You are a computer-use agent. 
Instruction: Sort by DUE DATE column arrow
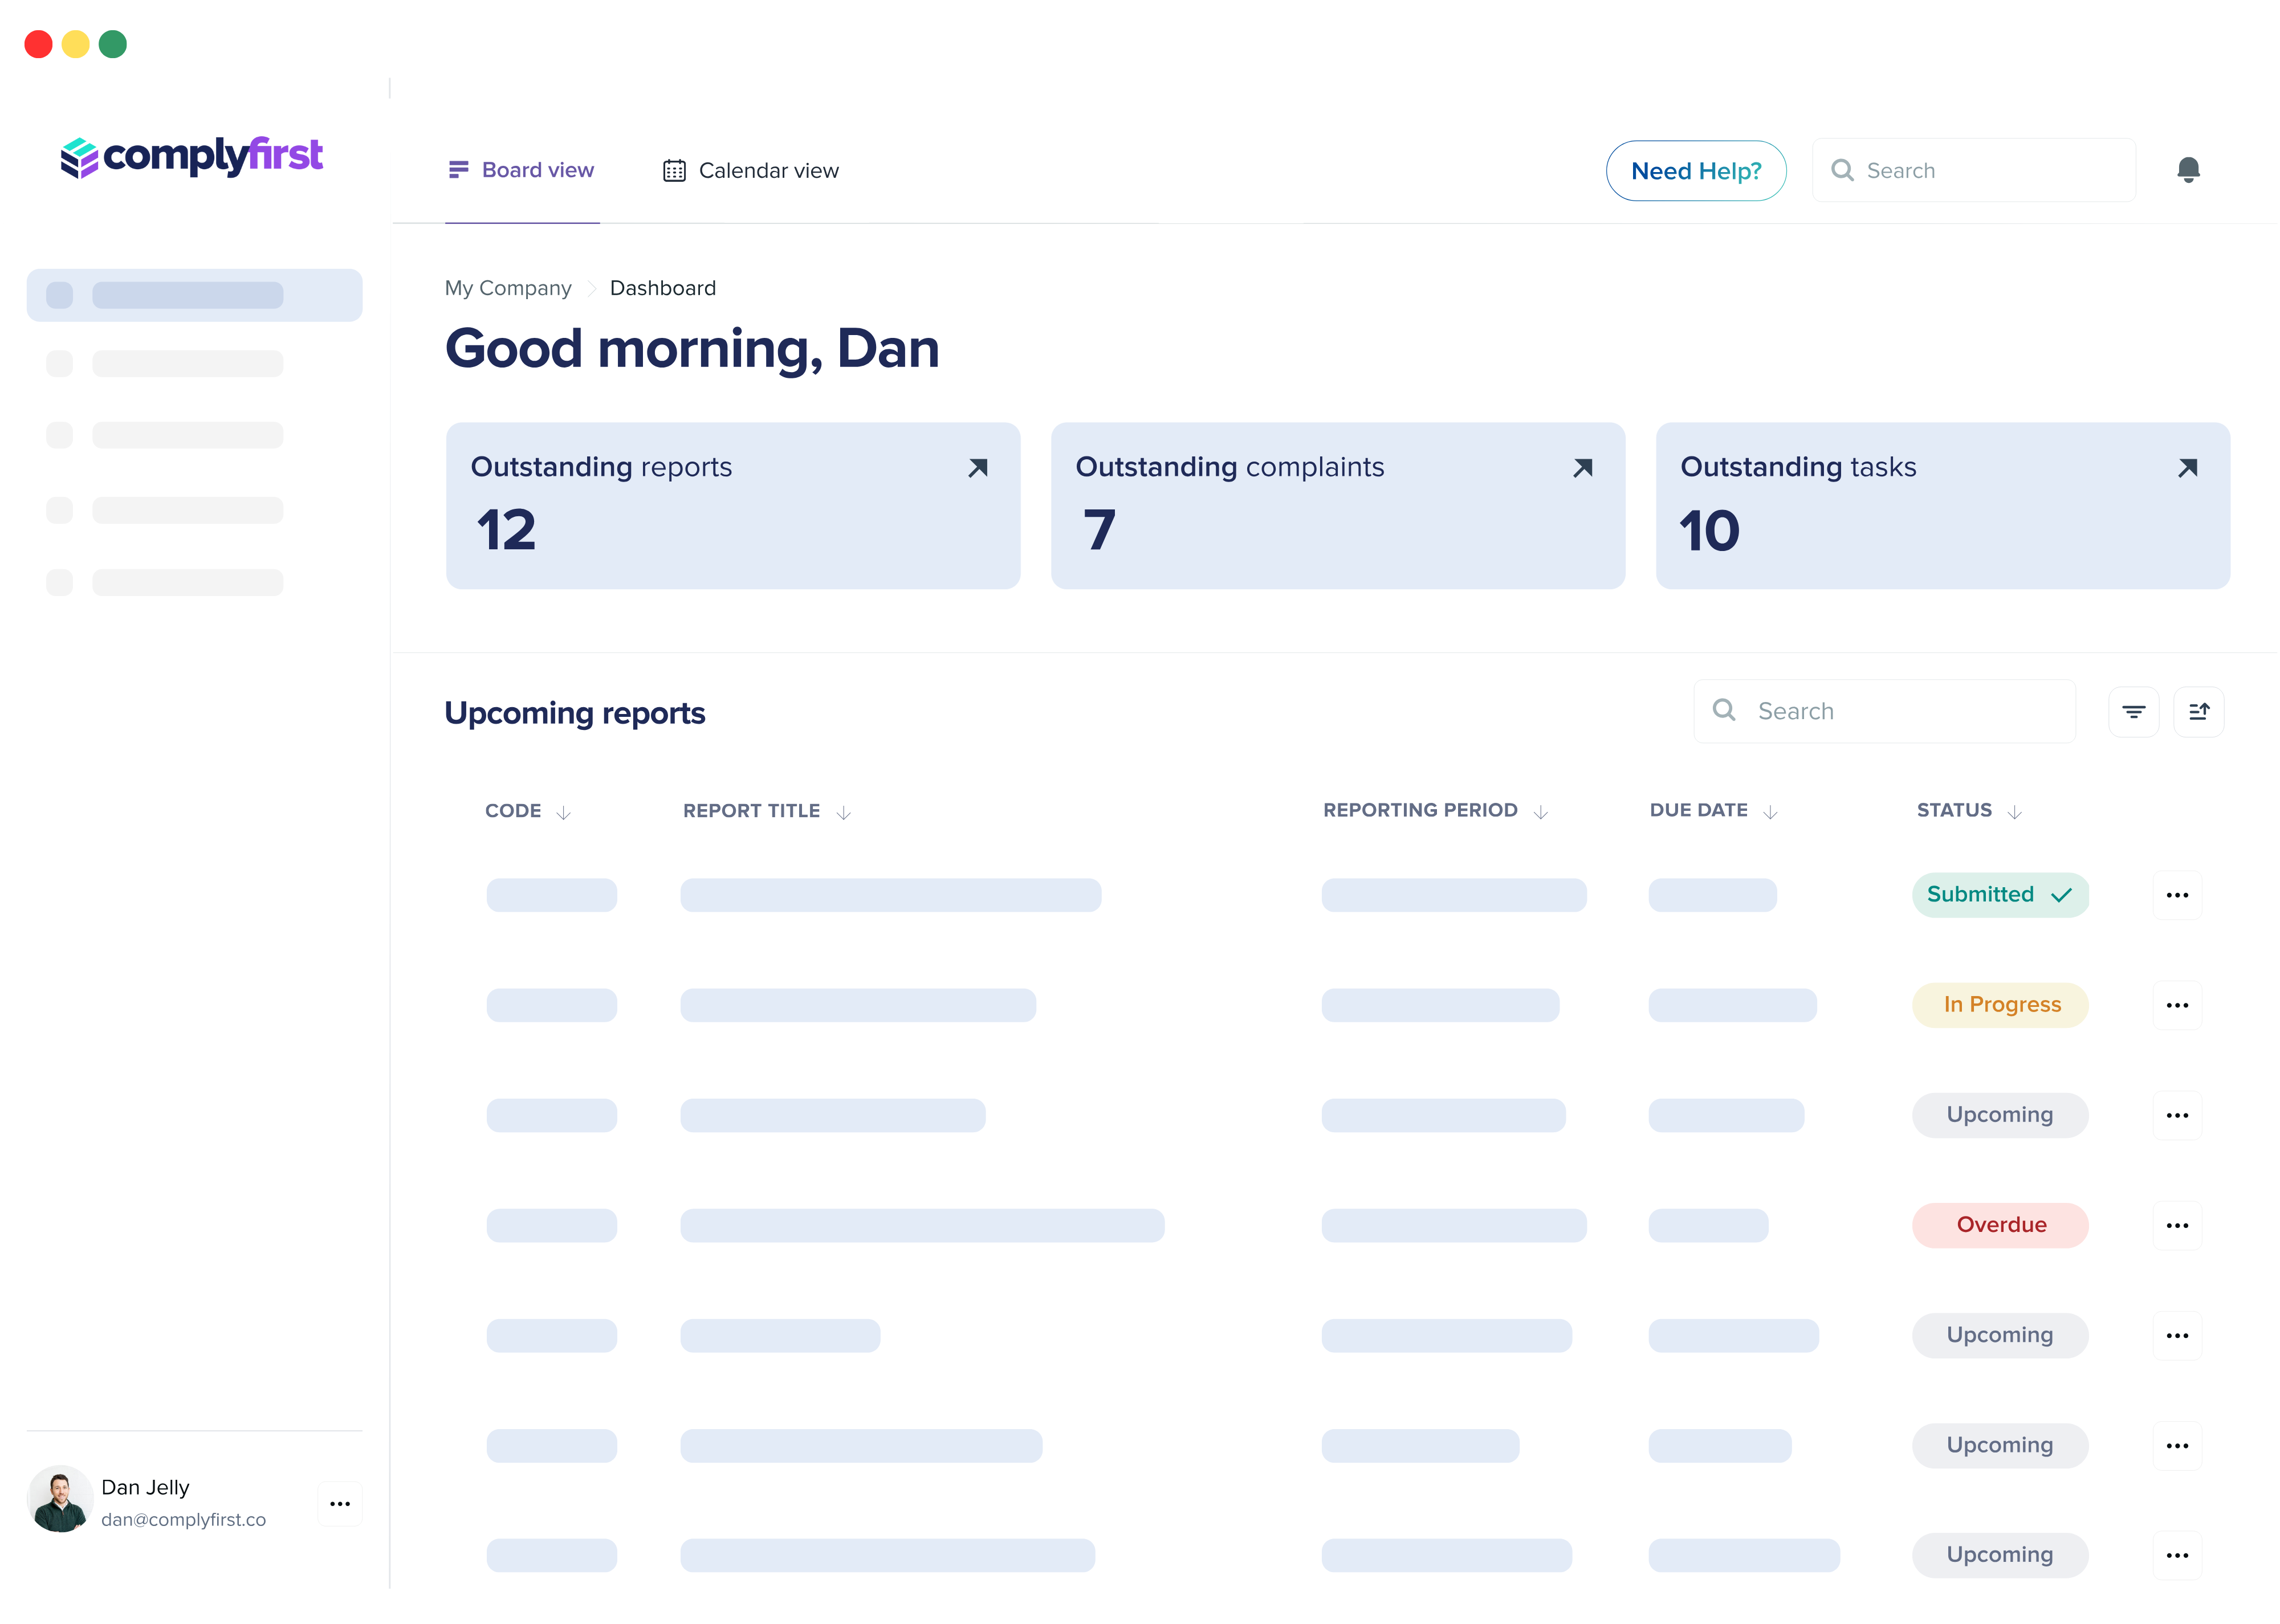1771,813
